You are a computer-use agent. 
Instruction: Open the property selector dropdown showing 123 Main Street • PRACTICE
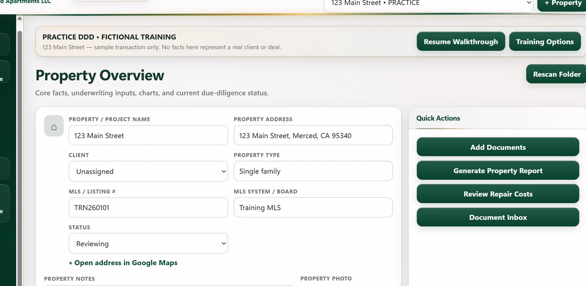pyautogui.click(x=429, y=4)
